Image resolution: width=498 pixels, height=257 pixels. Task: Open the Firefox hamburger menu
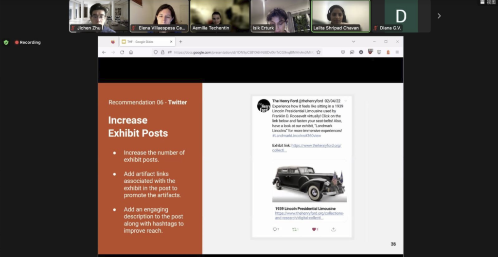[x=397, y=52]
